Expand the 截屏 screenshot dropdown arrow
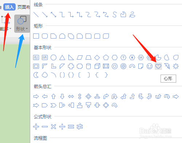This screenshot has width=182, height=143. (10, 29)
